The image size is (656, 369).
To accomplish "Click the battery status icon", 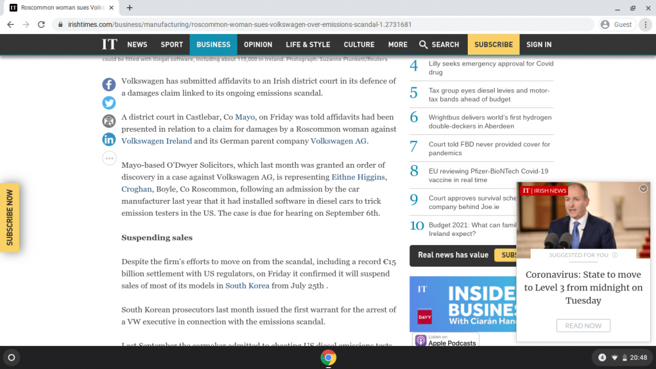I will [x=625, y=358].
